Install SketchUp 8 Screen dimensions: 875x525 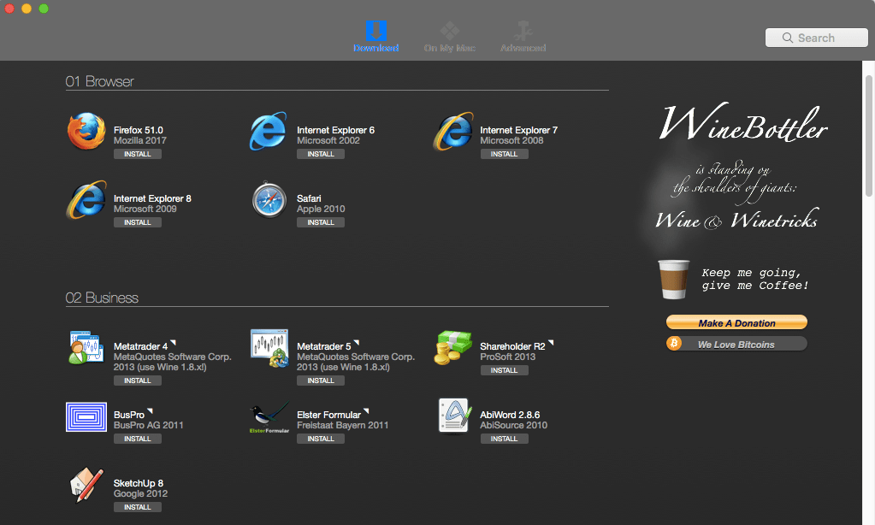coord(137,507)
